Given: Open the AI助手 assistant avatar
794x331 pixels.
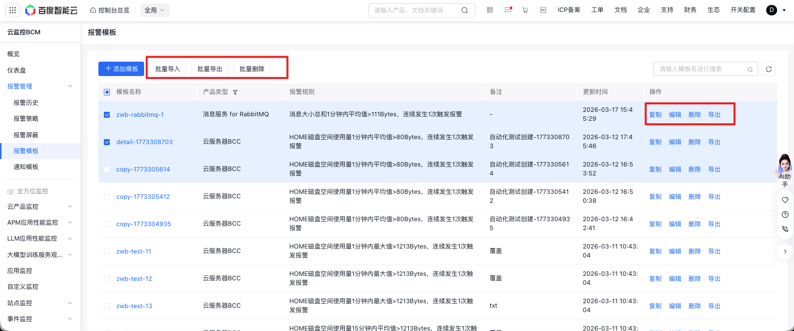Looking at the screenshot, I should (x=785, y=165).
